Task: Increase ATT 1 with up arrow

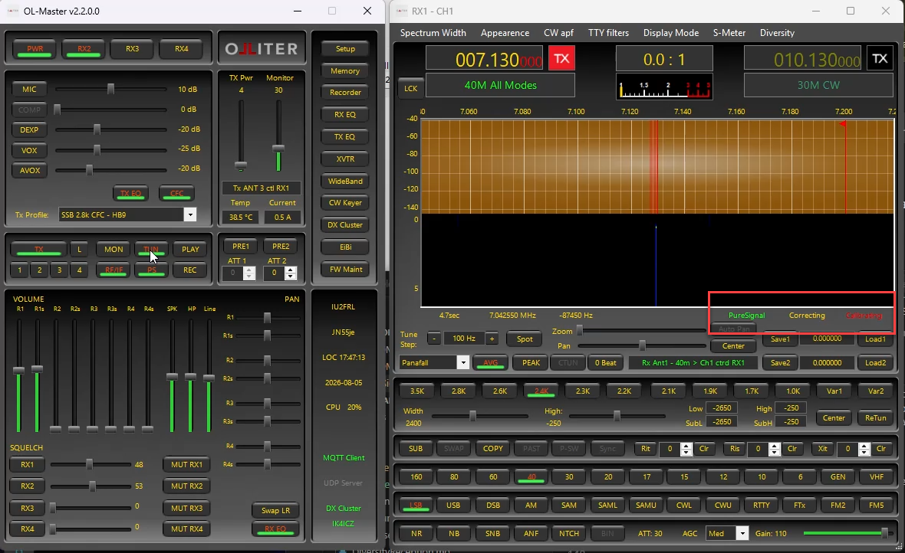Action: (249, 270)
